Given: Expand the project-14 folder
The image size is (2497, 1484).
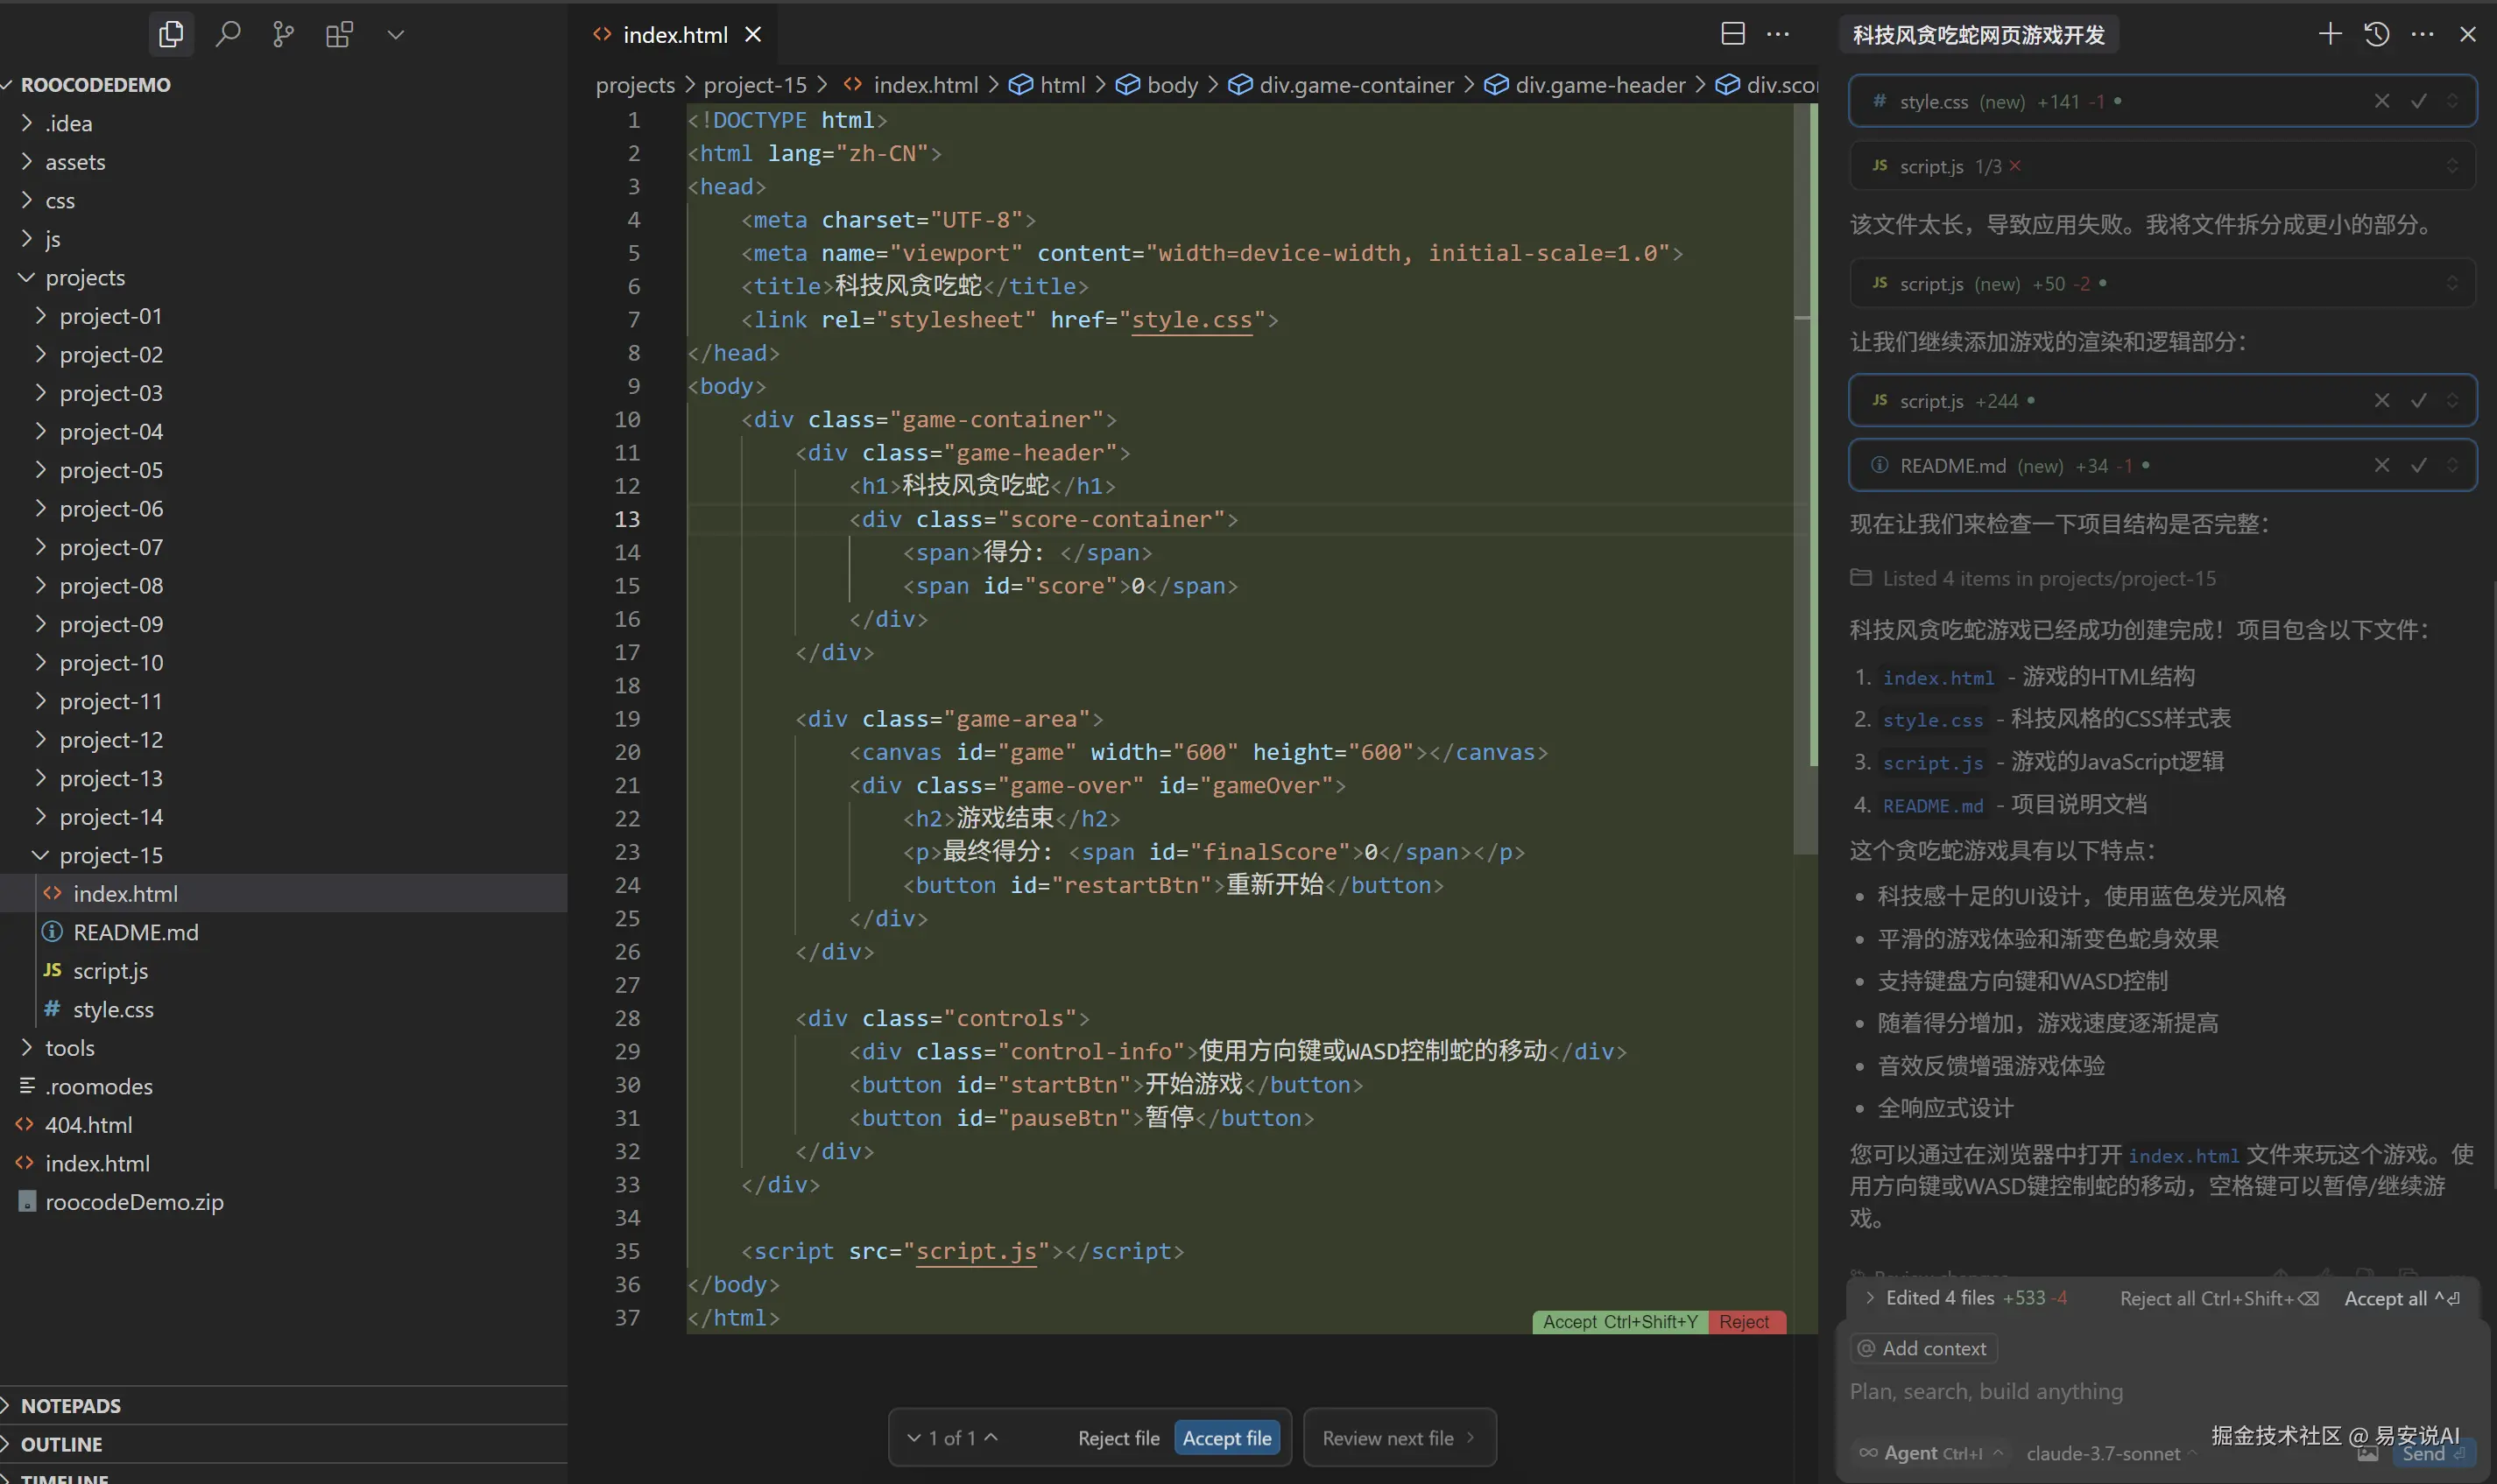Looking at the screenshot, I should [110, 817].
